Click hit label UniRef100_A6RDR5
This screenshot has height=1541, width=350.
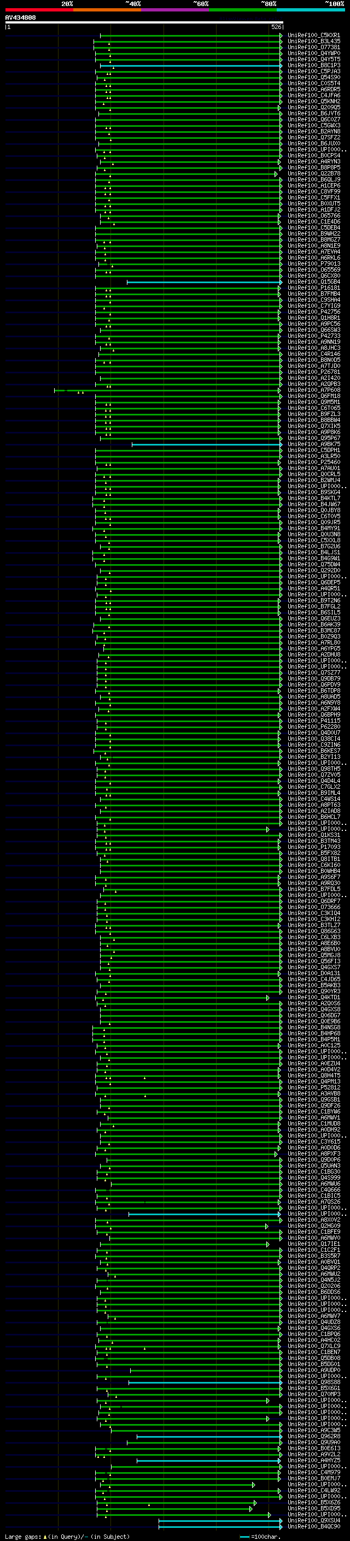coord(314,89)
